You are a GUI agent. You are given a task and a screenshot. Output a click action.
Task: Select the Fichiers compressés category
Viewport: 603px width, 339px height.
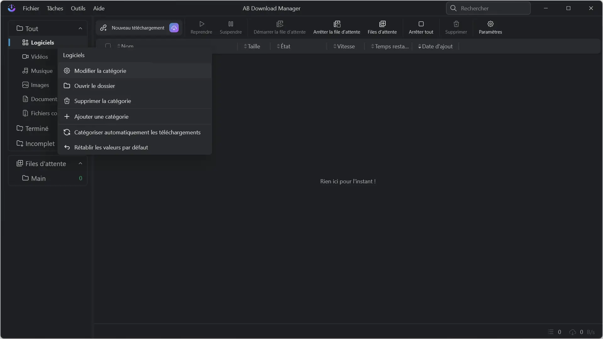pyautogui.click(x=40, y=113)
